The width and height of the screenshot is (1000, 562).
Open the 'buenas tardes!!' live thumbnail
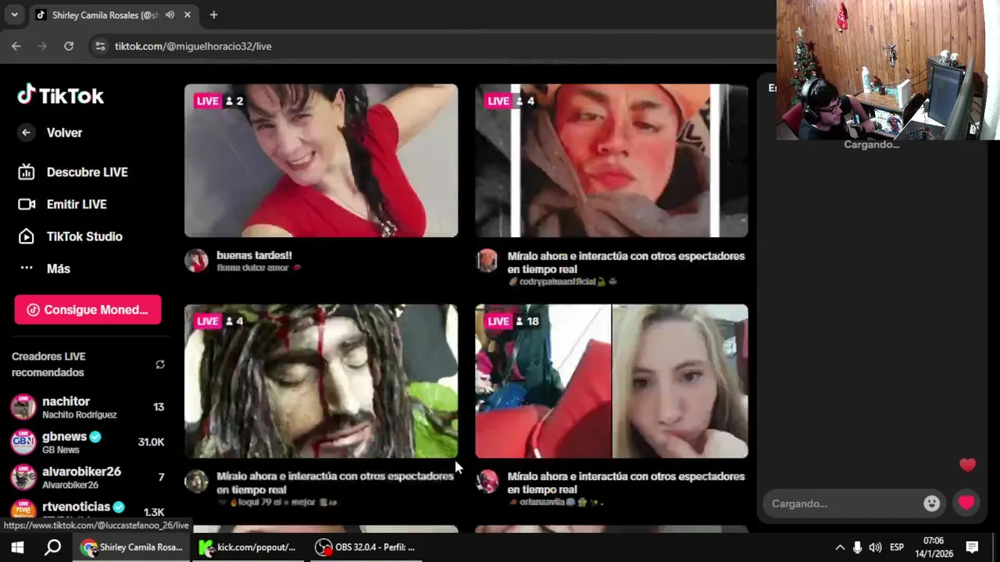pos(321,160)
